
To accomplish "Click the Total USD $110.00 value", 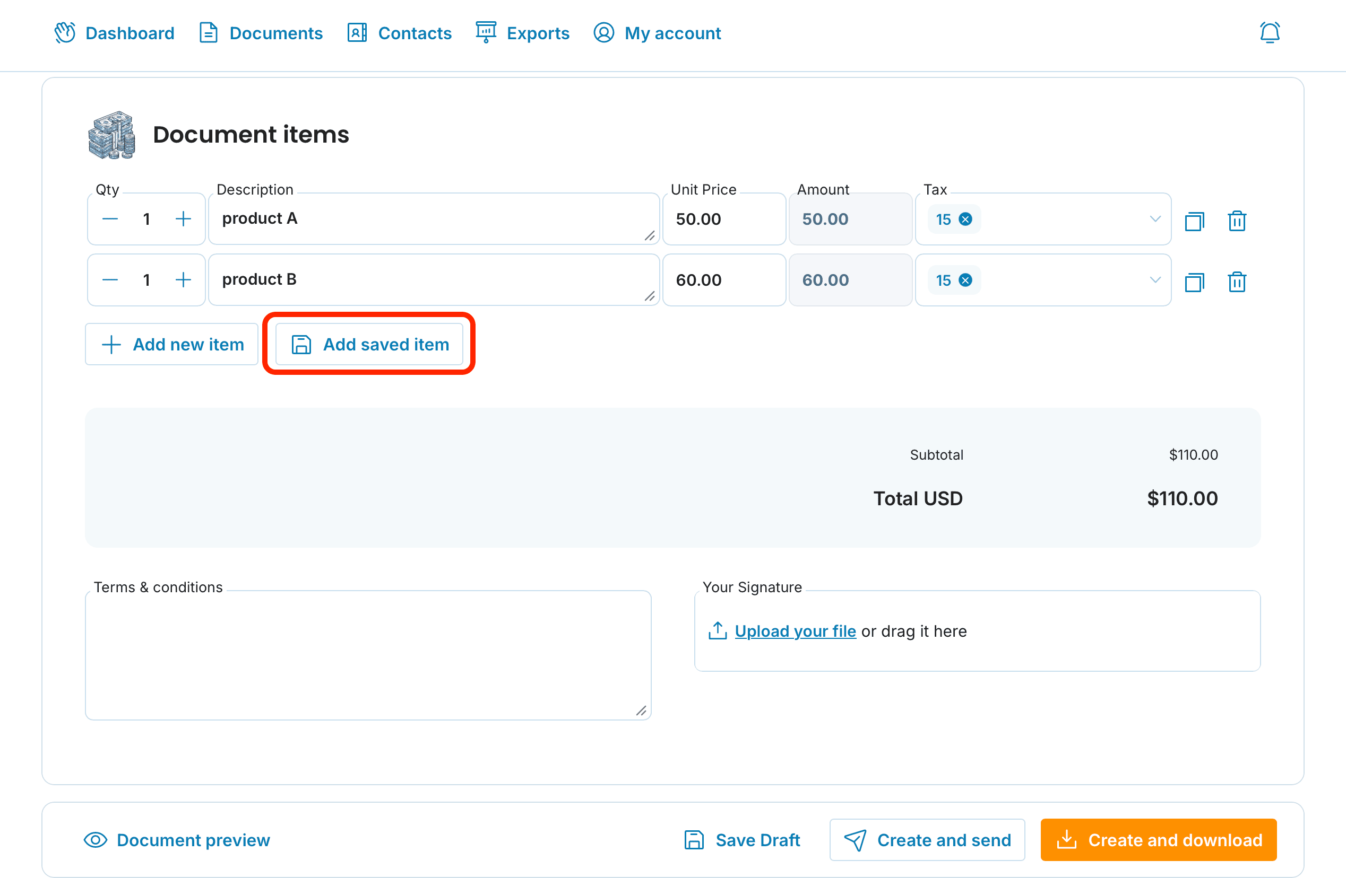I will 1182,498.
